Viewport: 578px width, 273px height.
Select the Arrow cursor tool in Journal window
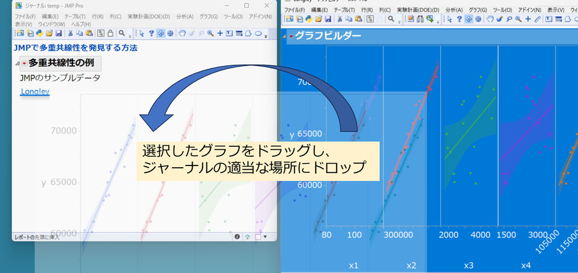click(x=142, y=33)
